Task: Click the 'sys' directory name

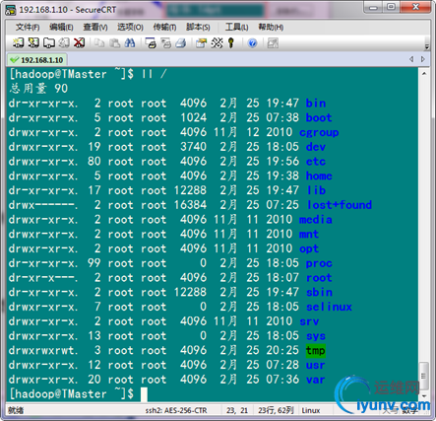Action: [x=316, y=336]
